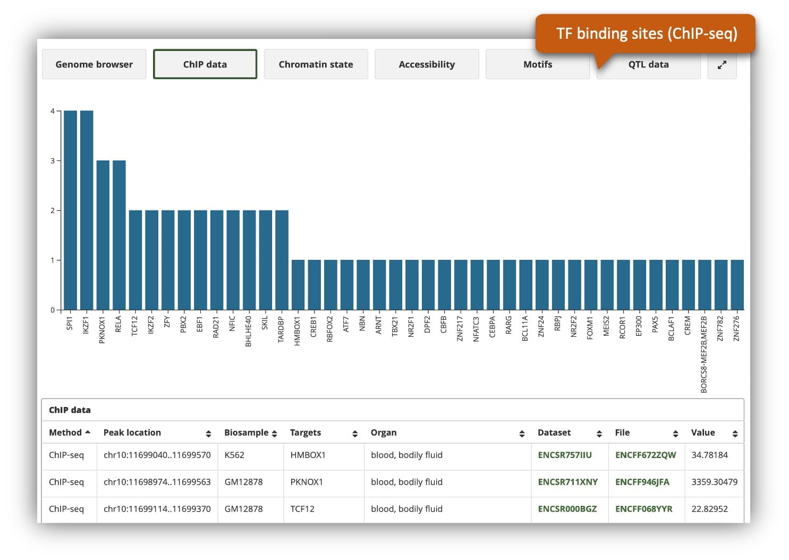Image resolution: width=789 pixels, height=560 pixels.
Task: Select the ChIP data tab
Action: (205, 64)
